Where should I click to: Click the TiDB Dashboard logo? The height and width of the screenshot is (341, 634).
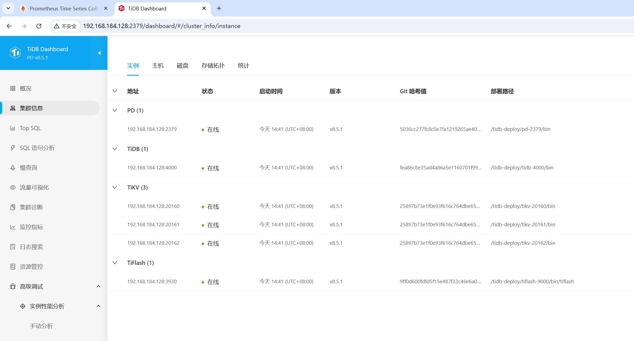pyautogui.click(x=16, y=53)
